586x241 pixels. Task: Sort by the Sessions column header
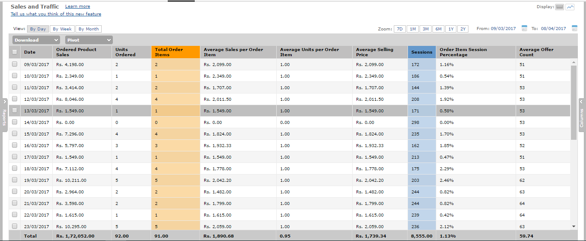pyautogui.click(x=421, y=52)
